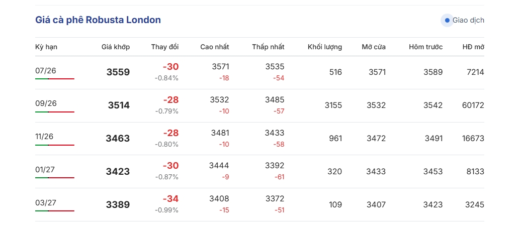Click the Mở cửa column header
Viewport: 522px width, 233px height.
tap(374, 47)
